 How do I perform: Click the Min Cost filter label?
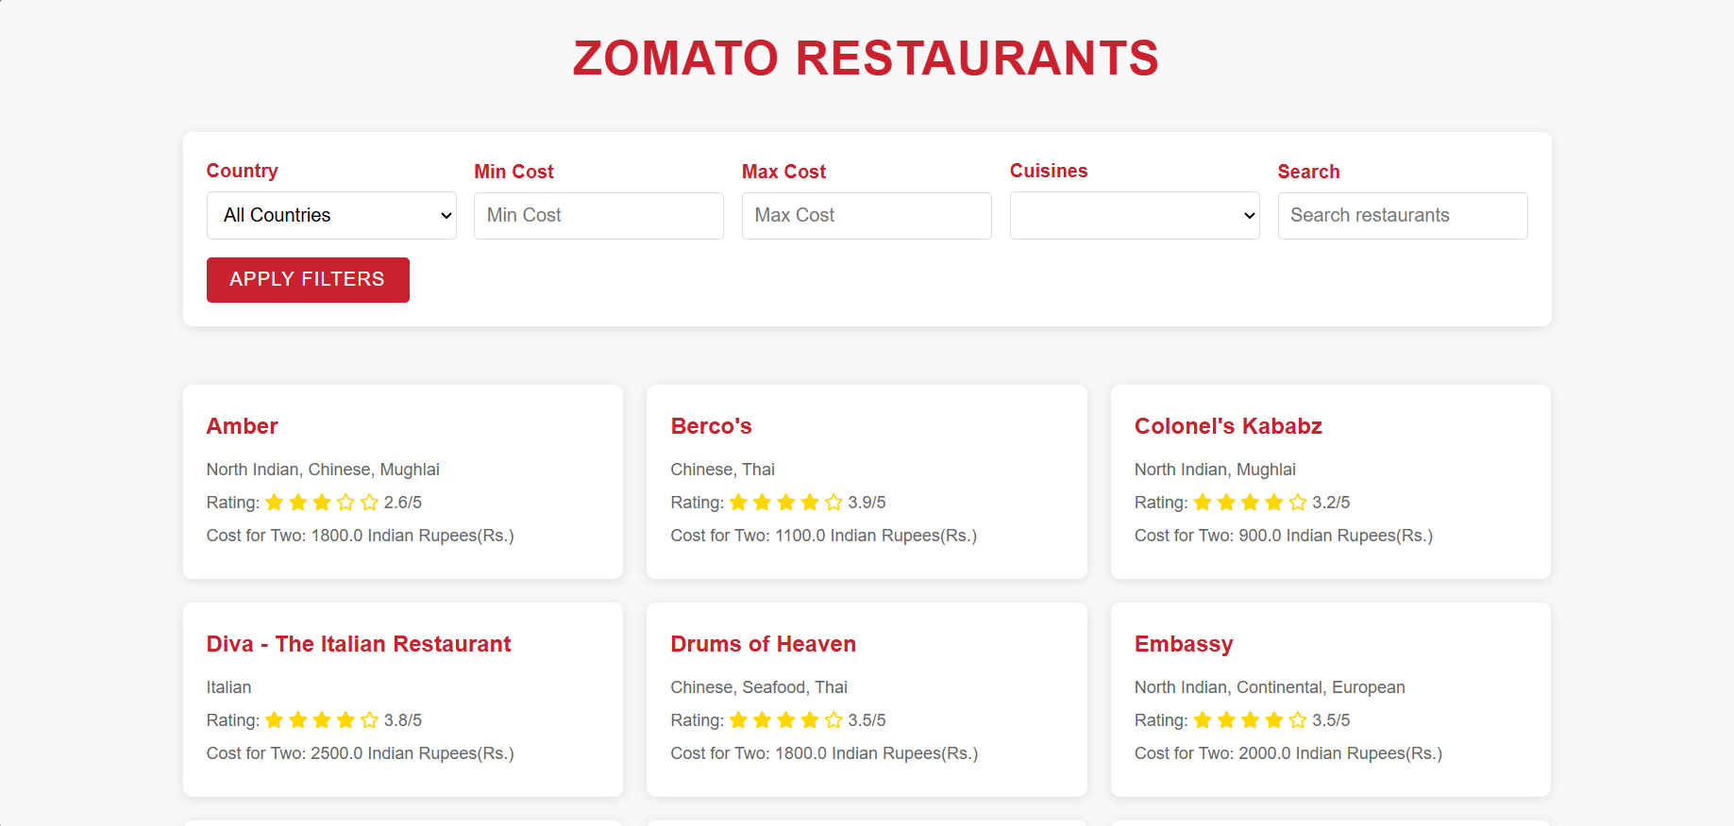click(x=514, y=172)
